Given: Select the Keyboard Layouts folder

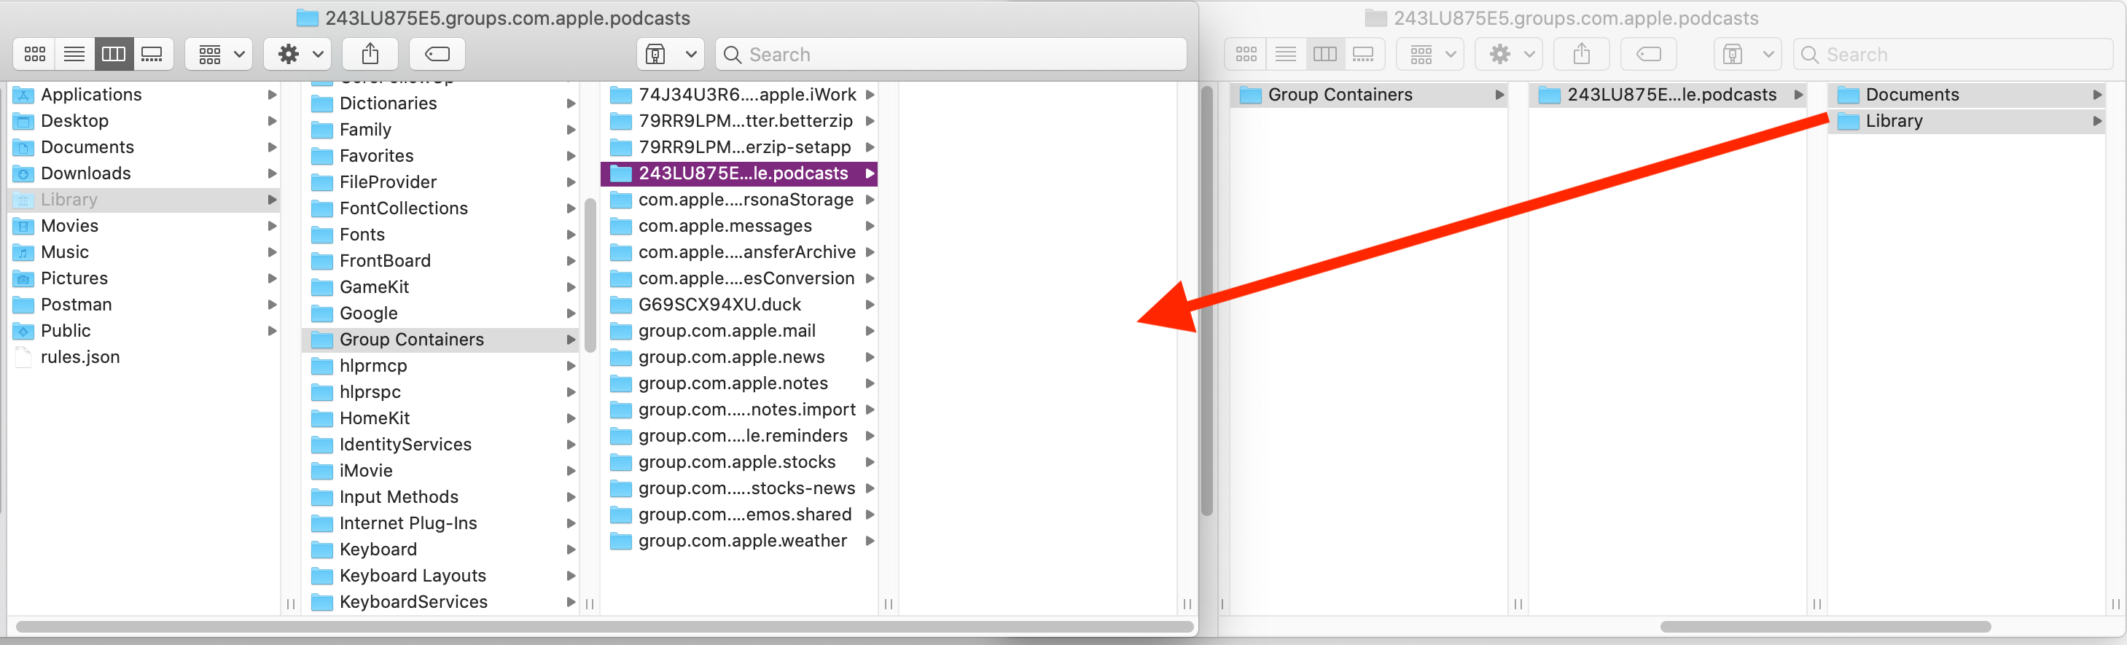Looking at the screenshot, I should [x=442, y=576].
